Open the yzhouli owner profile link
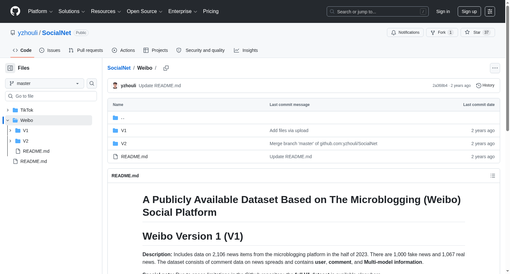 [28, 33]
